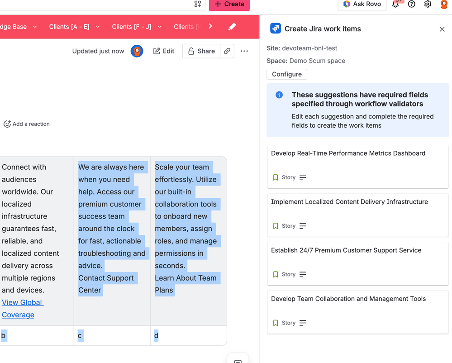Expand the Clients [A - E] chevron

click(x=98, y=27)
